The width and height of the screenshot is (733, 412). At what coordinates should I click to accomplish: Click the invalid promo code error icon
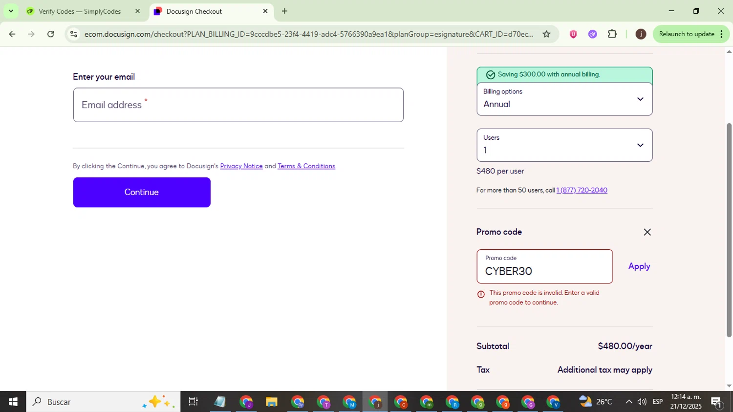(x=481, y=294)
